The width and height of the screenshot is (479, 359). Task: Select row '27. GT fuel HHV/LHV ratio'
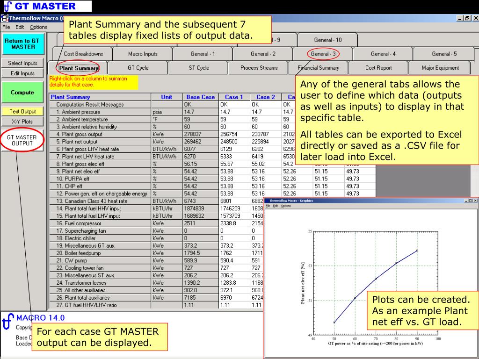click(x=100, y=305)
